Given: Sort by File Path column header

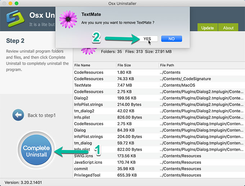Looking at the screenshot, I should (x=202, y=65).
